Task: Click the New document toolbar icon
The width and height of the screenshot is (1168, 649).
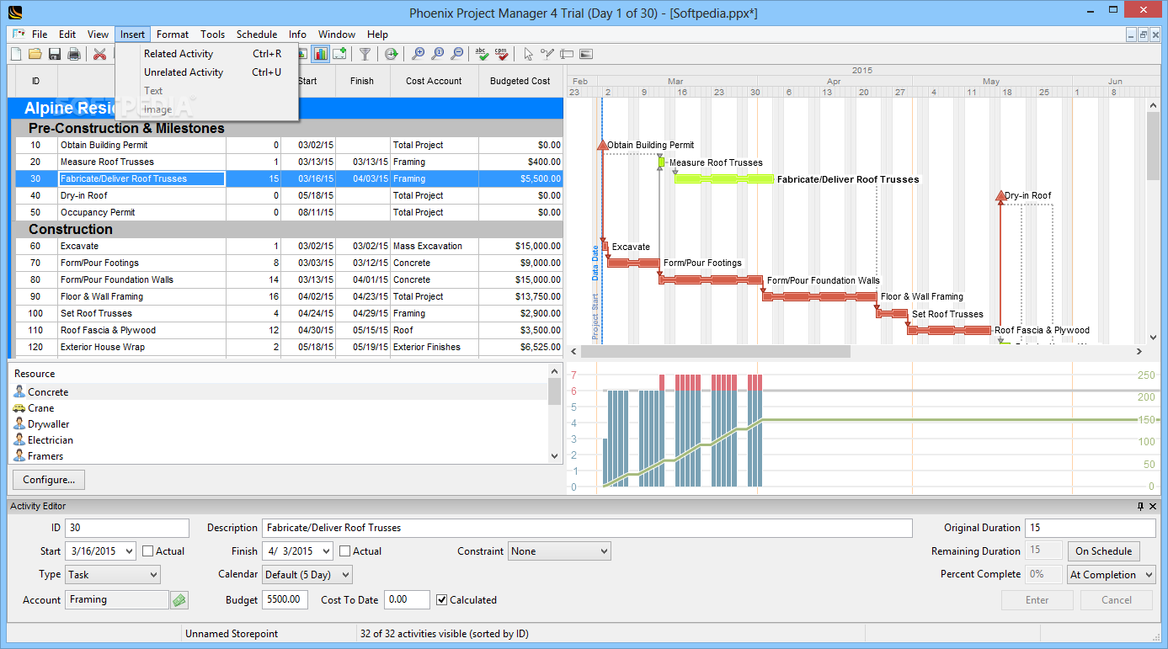Action: pyautogui.click(x=16, y=54)
